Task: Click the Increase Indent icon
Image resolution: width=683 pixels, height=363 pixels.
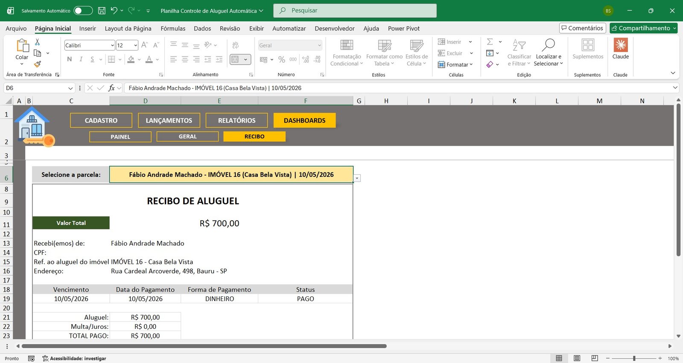Action: pyautogui.click(x=219, y=59)
